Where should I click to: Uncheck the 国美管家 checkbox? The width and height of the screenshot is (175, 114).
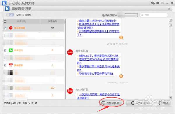[x=5, y=65]
